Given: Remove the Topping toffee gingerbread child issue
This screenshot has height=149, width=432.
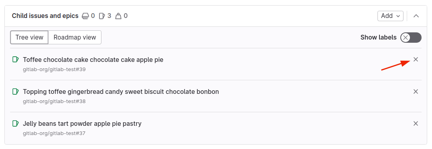Looking at the screenshot, I should click(x=416, y=91).
